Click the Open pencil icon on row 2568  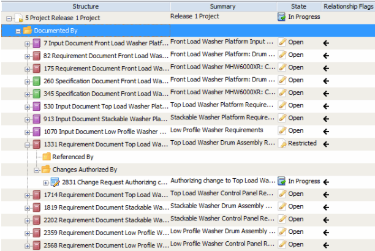click(x=282, y=244)
